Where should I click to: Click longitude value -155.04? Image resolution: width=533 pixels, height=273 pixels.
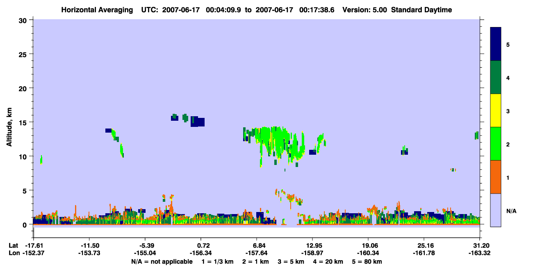coord(145,253)
